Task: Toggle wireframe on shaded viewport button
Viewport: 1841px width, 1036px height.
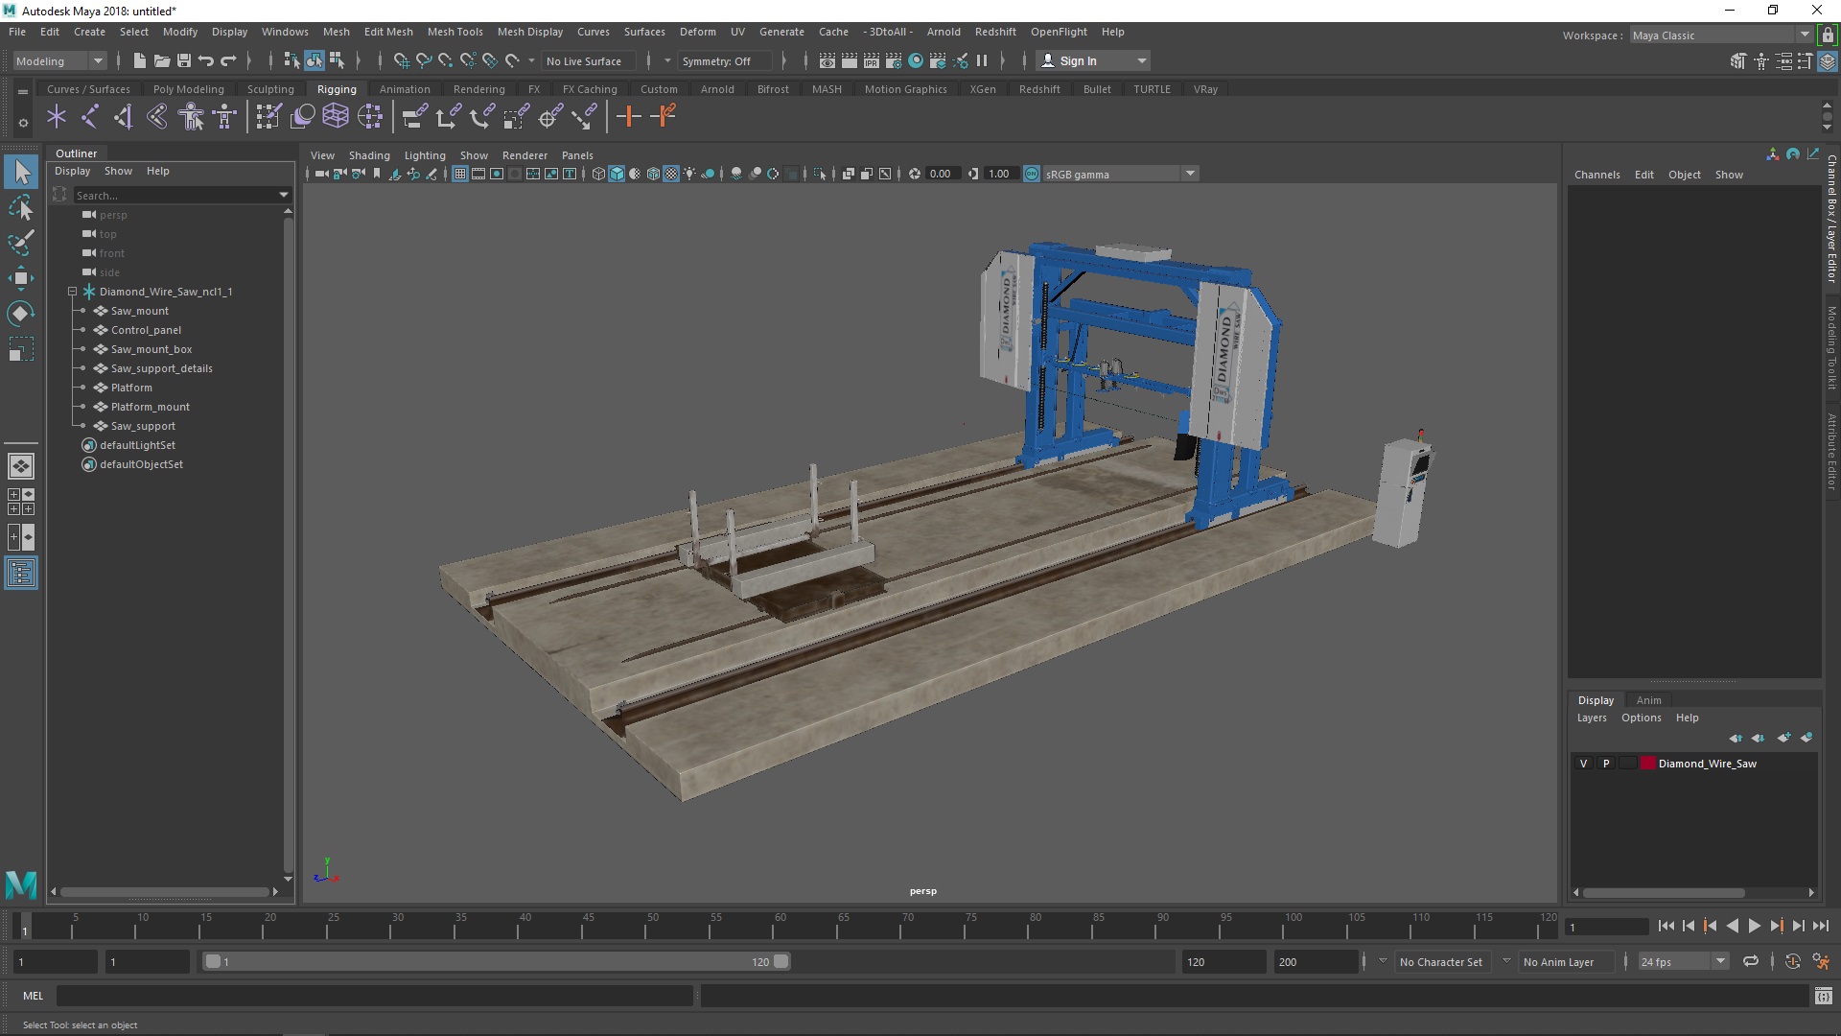Action: pos(653,174)
